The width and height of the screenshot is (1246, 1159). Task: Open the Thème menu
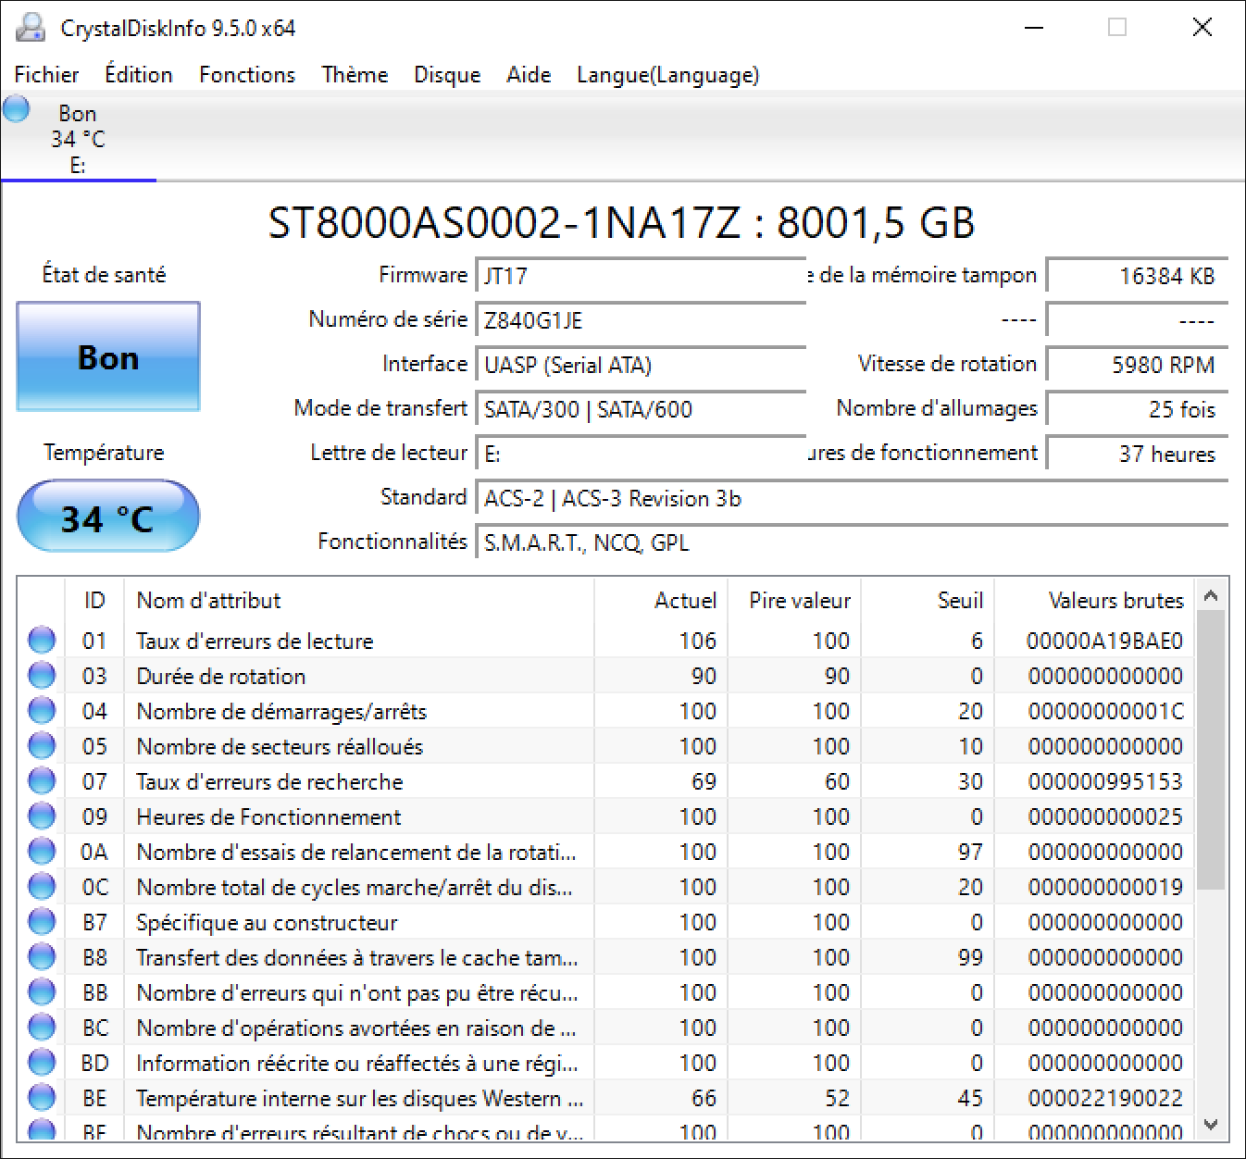(x=355, y=75)
